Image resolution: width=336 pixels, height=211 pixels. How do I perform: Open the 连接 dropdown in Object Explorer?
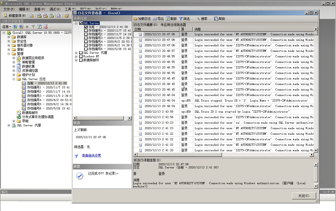pos(7,27)
